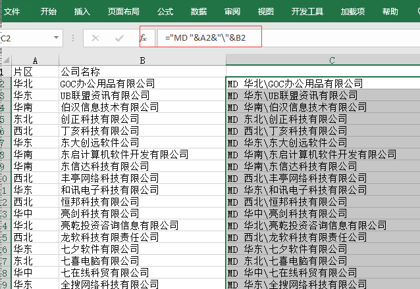This screenshot has height=289, width=420.
Task: Select the 片区 header cell
Action: coord(35,72)
